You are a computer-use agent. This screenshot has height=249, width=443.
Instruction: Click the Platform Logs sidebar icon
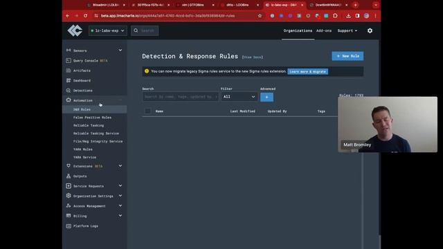[x=69, y=225]
